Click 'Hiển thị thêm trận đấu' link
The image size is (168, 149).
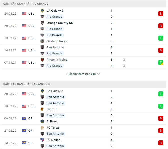(x=81, y=74)
